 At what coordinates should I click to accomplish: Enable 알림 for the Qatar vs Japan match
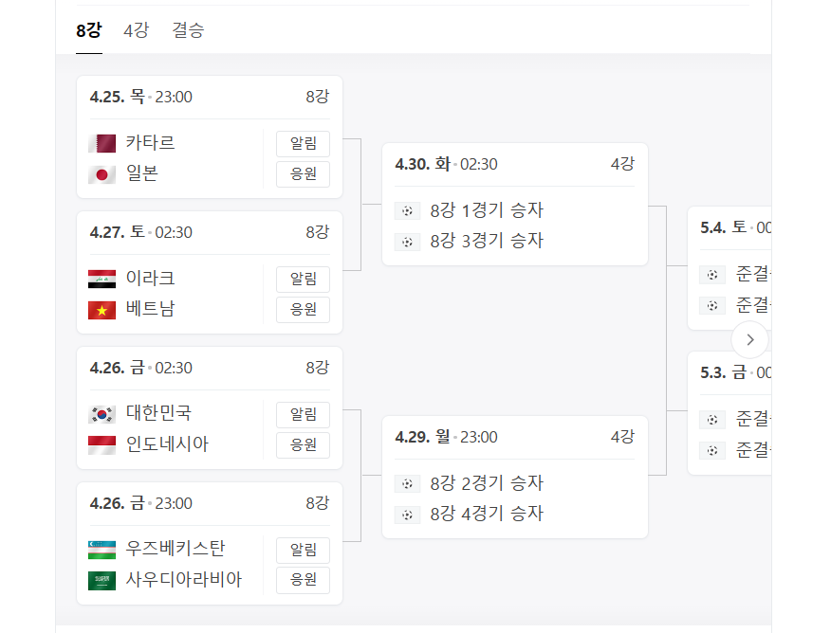(x=303, y=143)
